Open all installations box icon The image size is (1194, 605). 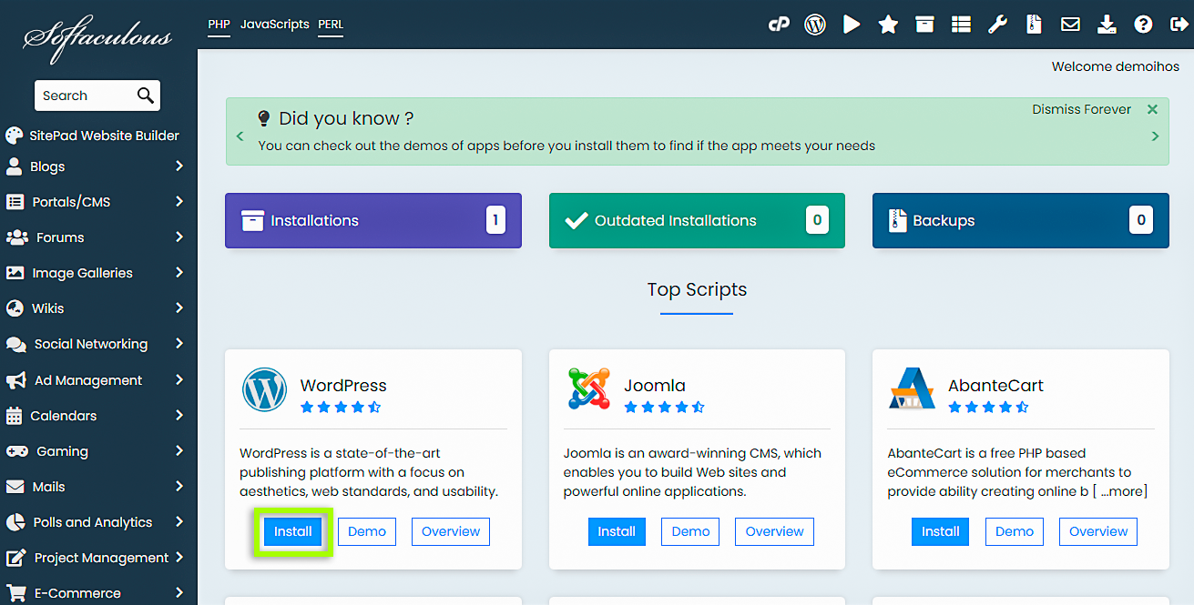click(x=924, y=25)
